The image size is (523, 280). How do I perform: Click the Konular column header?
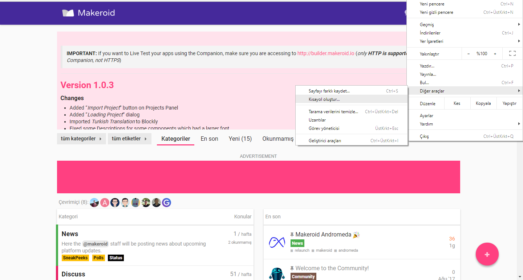click(x=243, y=217)
